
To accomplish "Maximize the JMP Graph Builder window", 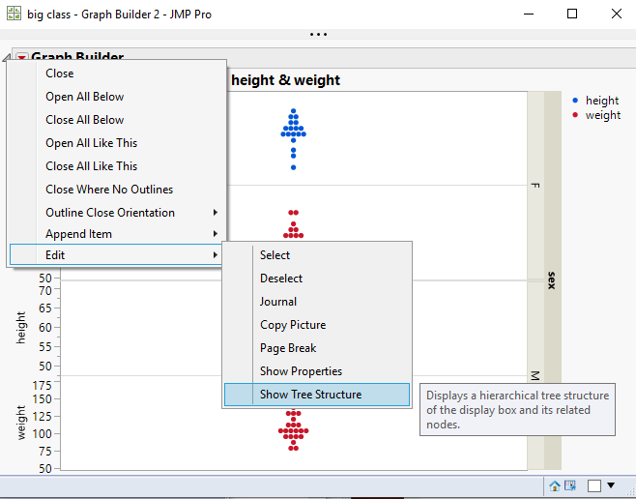I will coord(572,15).
